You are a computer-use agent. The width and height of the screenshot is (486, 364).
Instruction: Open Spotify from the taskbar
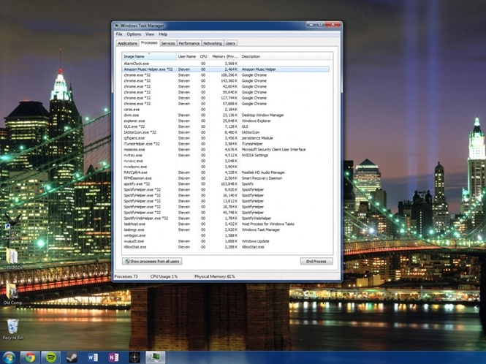tap(50, 357)
